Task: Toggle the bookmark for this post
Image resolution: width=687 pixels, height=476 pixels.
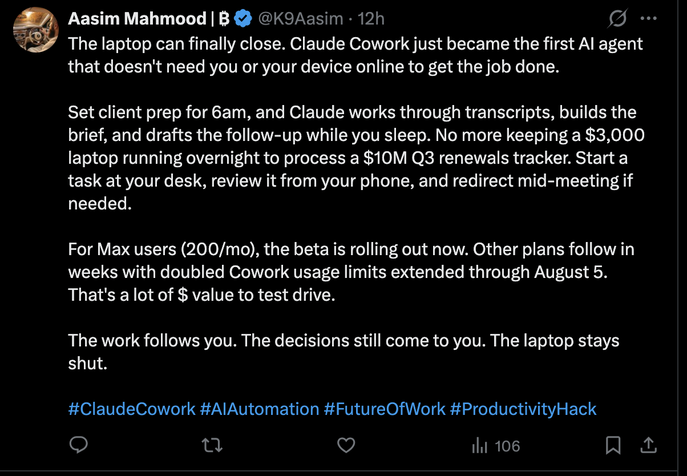Action: [613, 445]
